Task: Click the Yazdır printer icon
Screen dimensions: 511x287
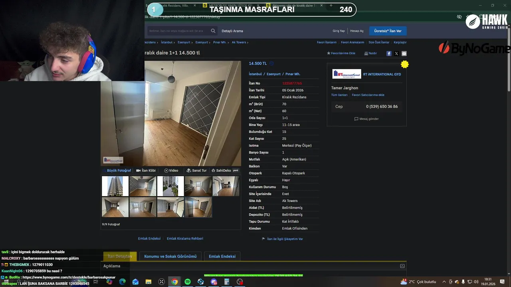Action: pyautogui.click(x=366, y=53)
